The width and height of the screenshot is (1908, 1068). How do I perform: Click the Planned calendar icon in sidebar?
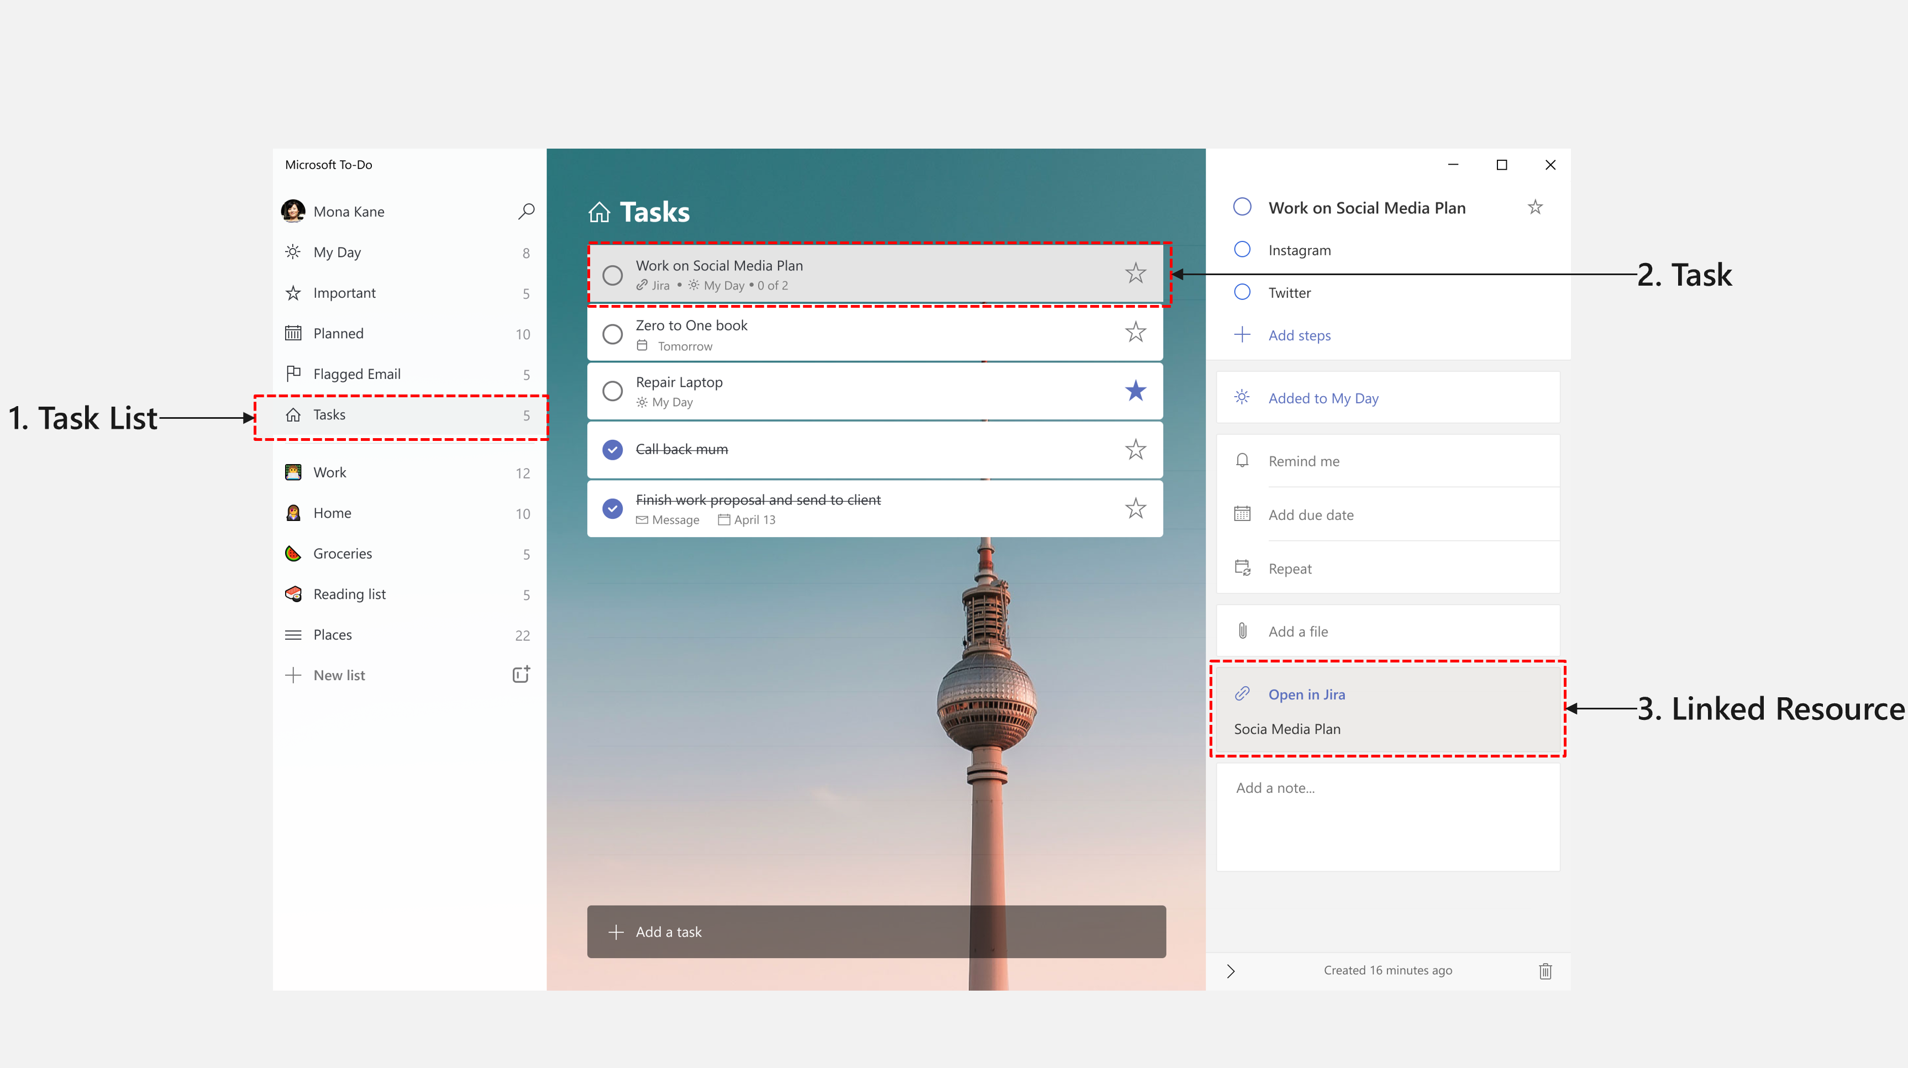point(292,333)
